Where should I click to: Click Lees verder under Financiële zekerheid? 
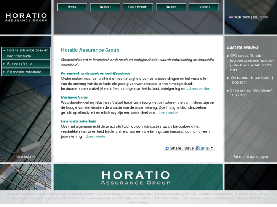[97, 137]
